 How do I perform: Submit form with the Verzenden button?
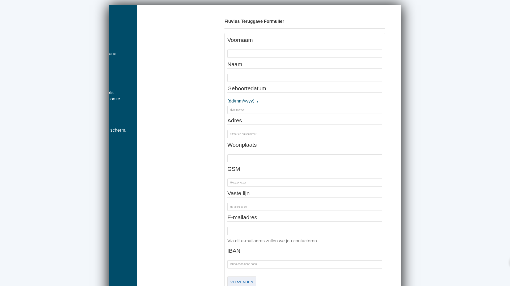242,281
